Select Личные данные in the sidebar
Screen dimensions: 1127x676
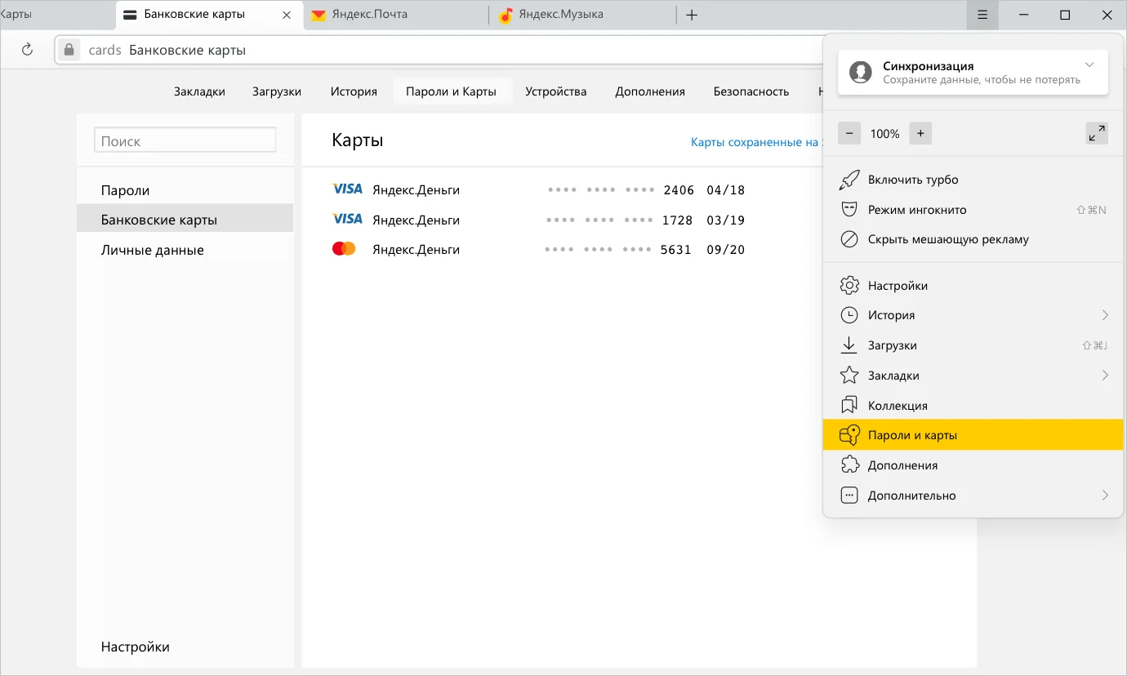tap(185, 250)
